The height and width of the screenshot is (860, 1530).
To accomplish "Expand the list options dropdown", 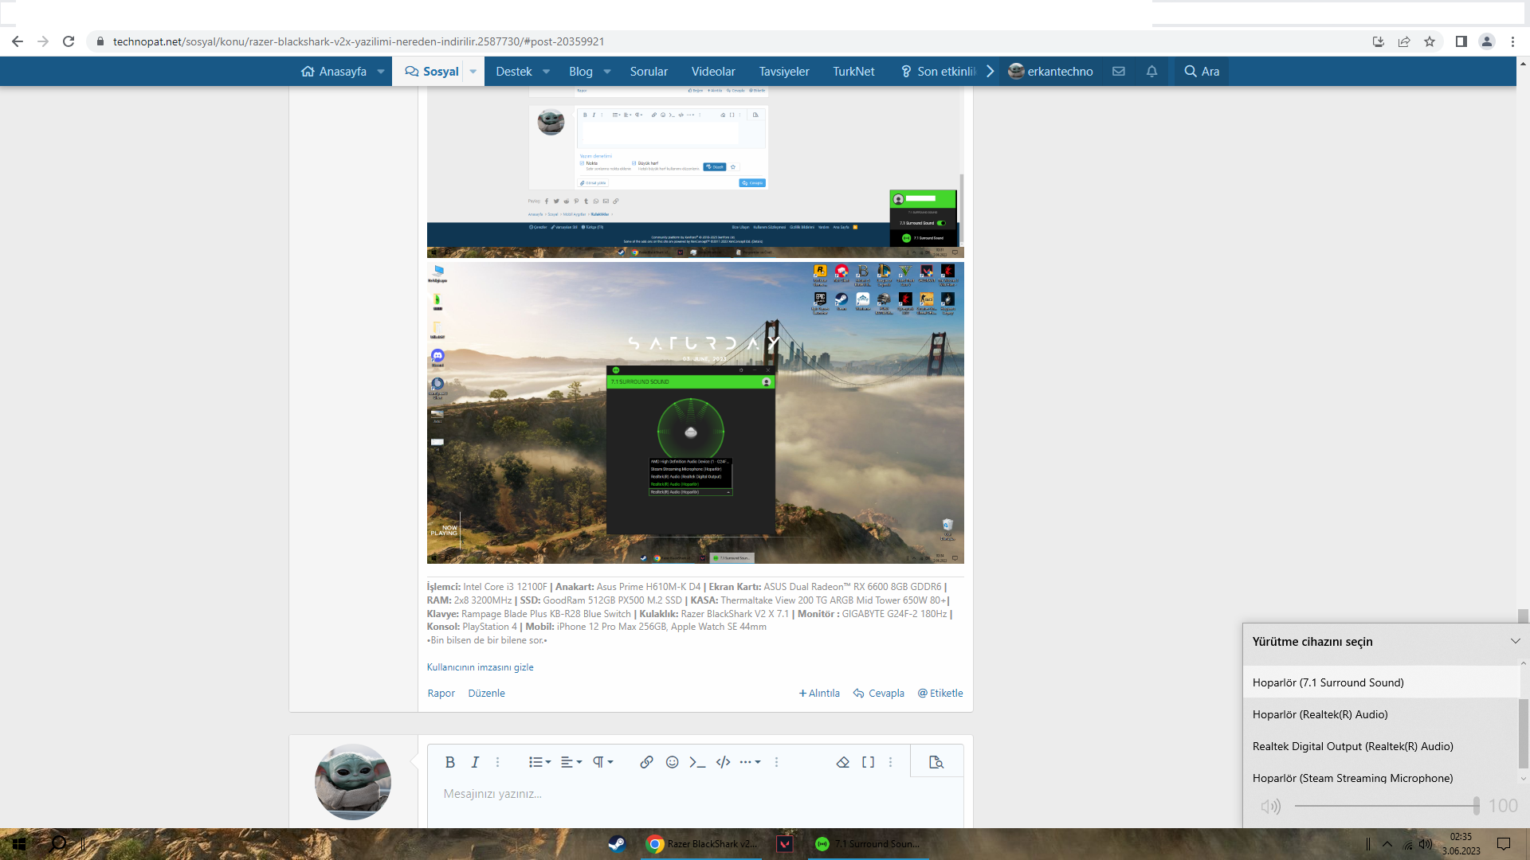I will [x=540, y=762].
